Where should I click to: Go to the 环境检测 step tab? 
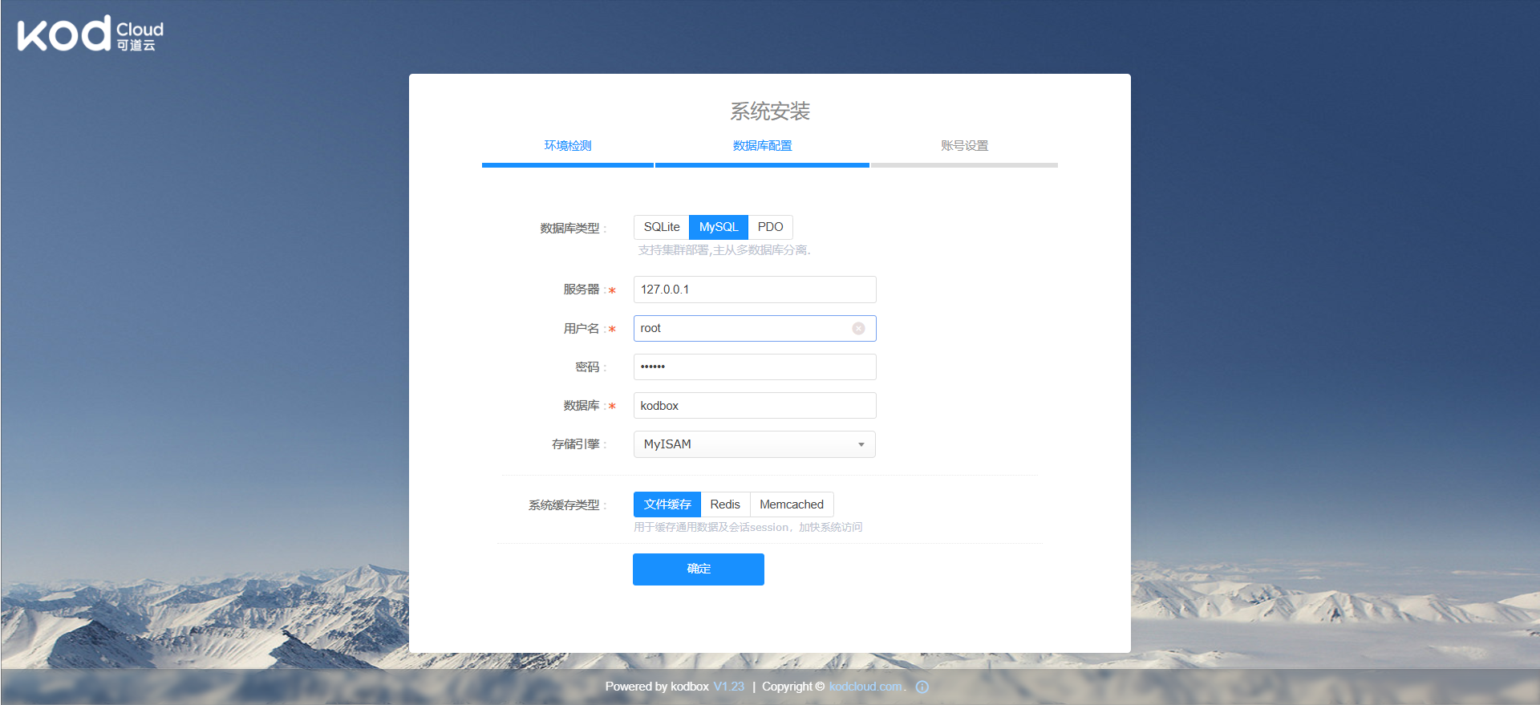click(568, 146)
